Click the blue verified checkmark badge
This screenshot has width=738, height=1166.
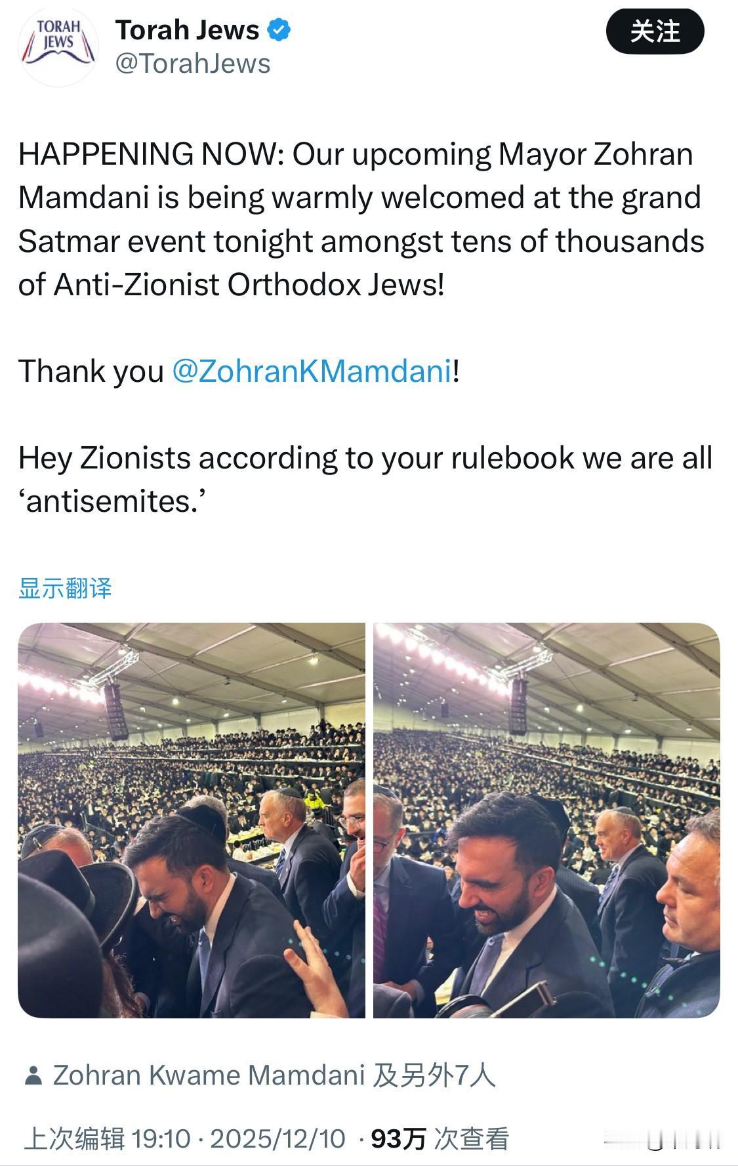click(279, 30)
